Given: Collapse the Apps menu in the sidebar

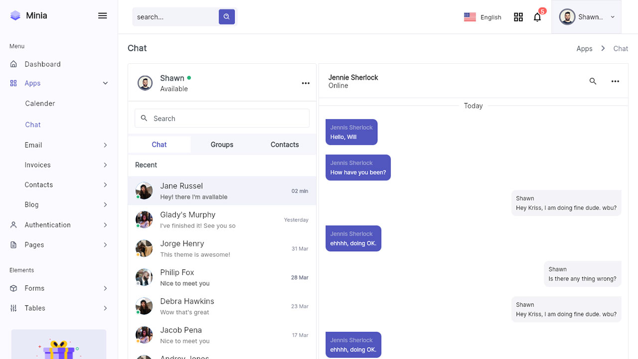Looking at the screenshot, I should pos(105,83).
